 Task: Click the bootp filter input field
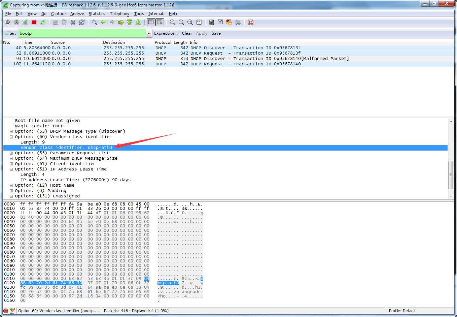(x=82, y=33)
